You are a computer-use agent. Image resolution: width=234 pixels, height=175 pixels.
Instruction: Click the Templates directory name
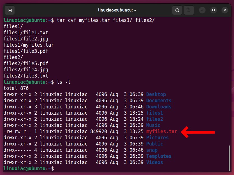(159, 156)
